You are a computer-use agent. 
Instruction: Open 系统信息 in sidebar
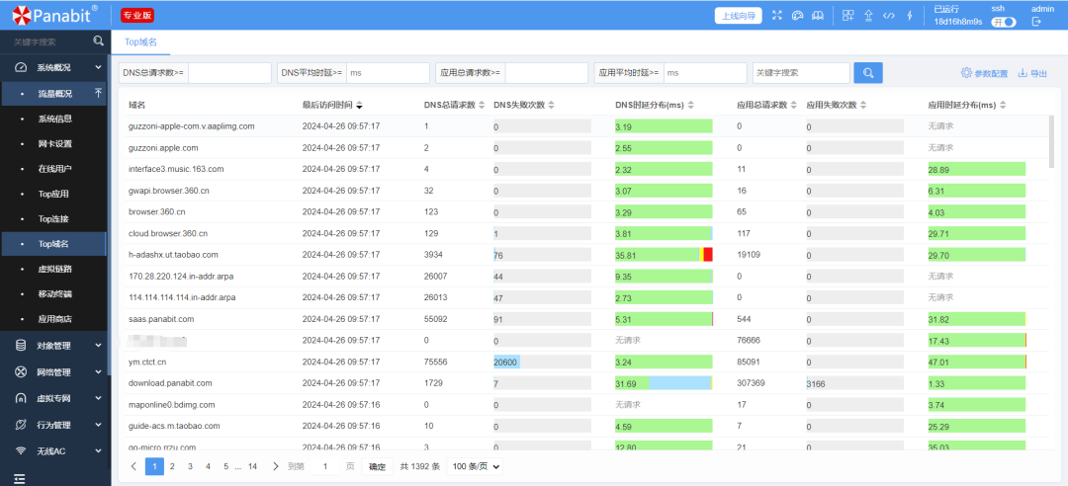click(55, 119)
